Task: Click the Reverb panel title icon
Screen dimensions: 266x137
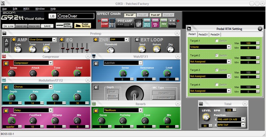Action: (x=94, y=104)
